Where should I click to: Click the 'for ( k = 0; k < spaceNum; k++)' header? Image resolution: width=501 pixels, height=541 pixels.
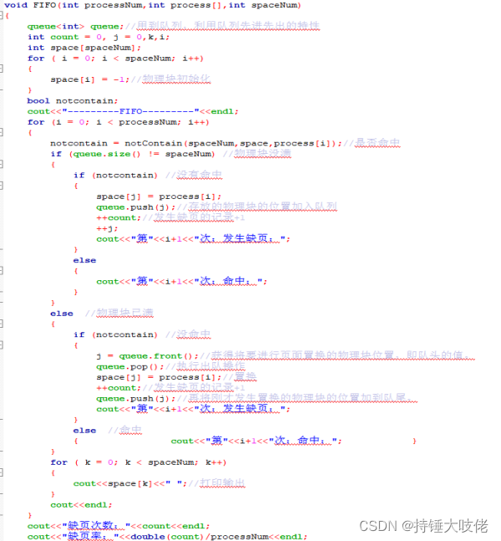tap(139, 462)
